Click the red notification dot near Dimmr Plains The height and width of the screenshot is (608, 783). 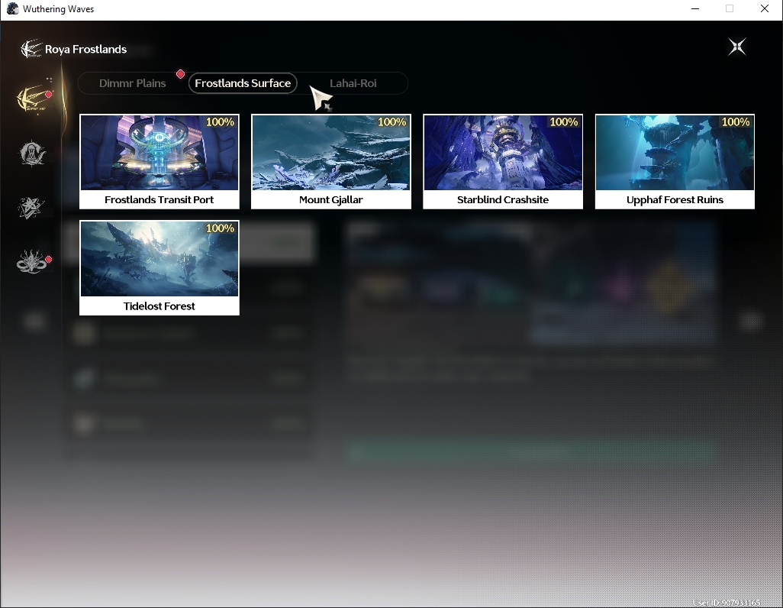pos(180,74)
